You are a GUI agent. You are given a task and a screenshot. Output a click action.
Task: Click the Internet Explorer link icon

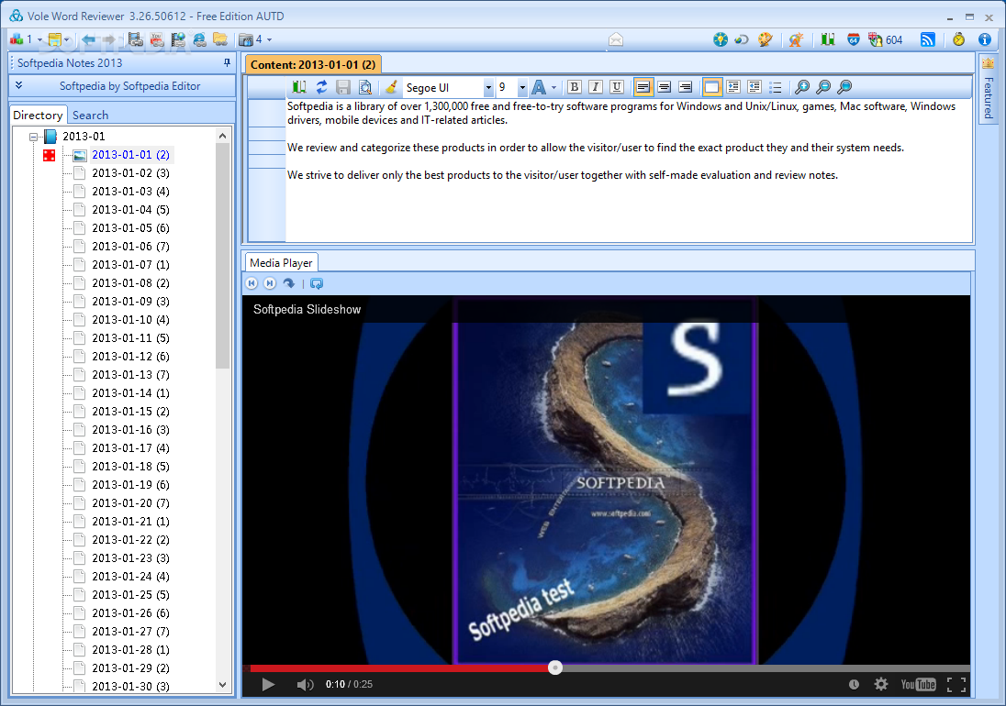pos(199,39)
